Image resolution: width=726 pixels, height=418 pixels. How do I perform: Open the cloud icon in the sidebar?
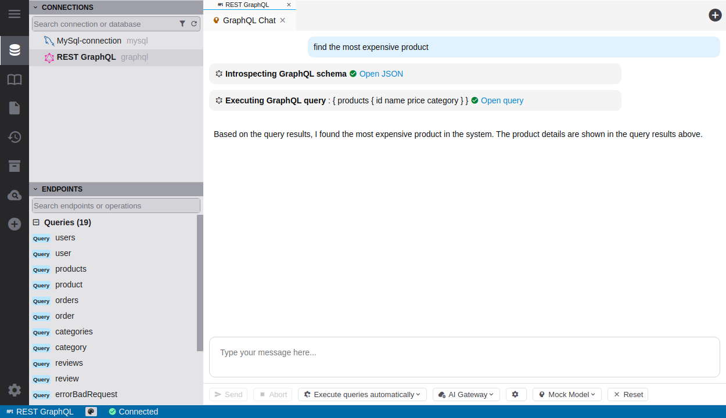(x=15, y=196)
